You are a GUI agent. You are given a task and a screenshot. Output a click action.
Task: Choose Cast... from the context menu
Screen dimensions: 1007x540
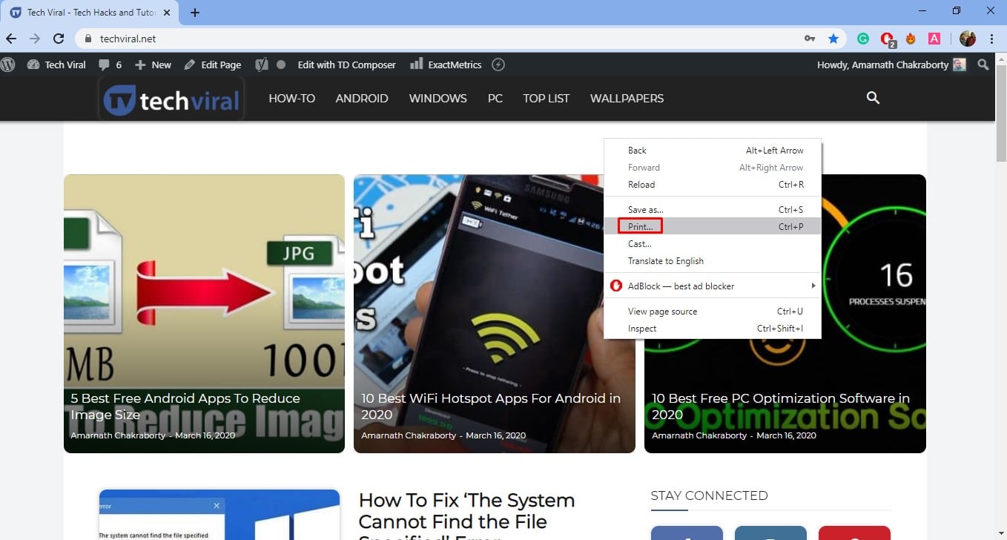(712, 244)
